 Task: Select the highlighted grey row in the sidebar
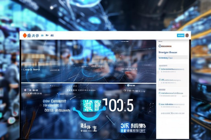172,58
